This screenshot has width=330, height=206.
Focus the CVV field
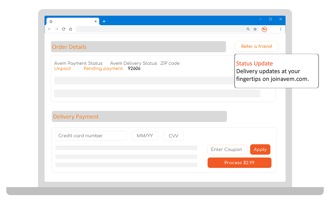(x=174, y=136)
